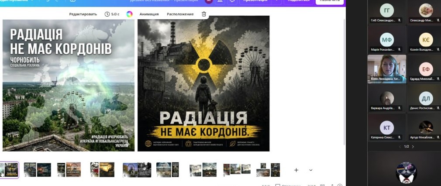Open the analytics chart icon in header

pos(220,1)
